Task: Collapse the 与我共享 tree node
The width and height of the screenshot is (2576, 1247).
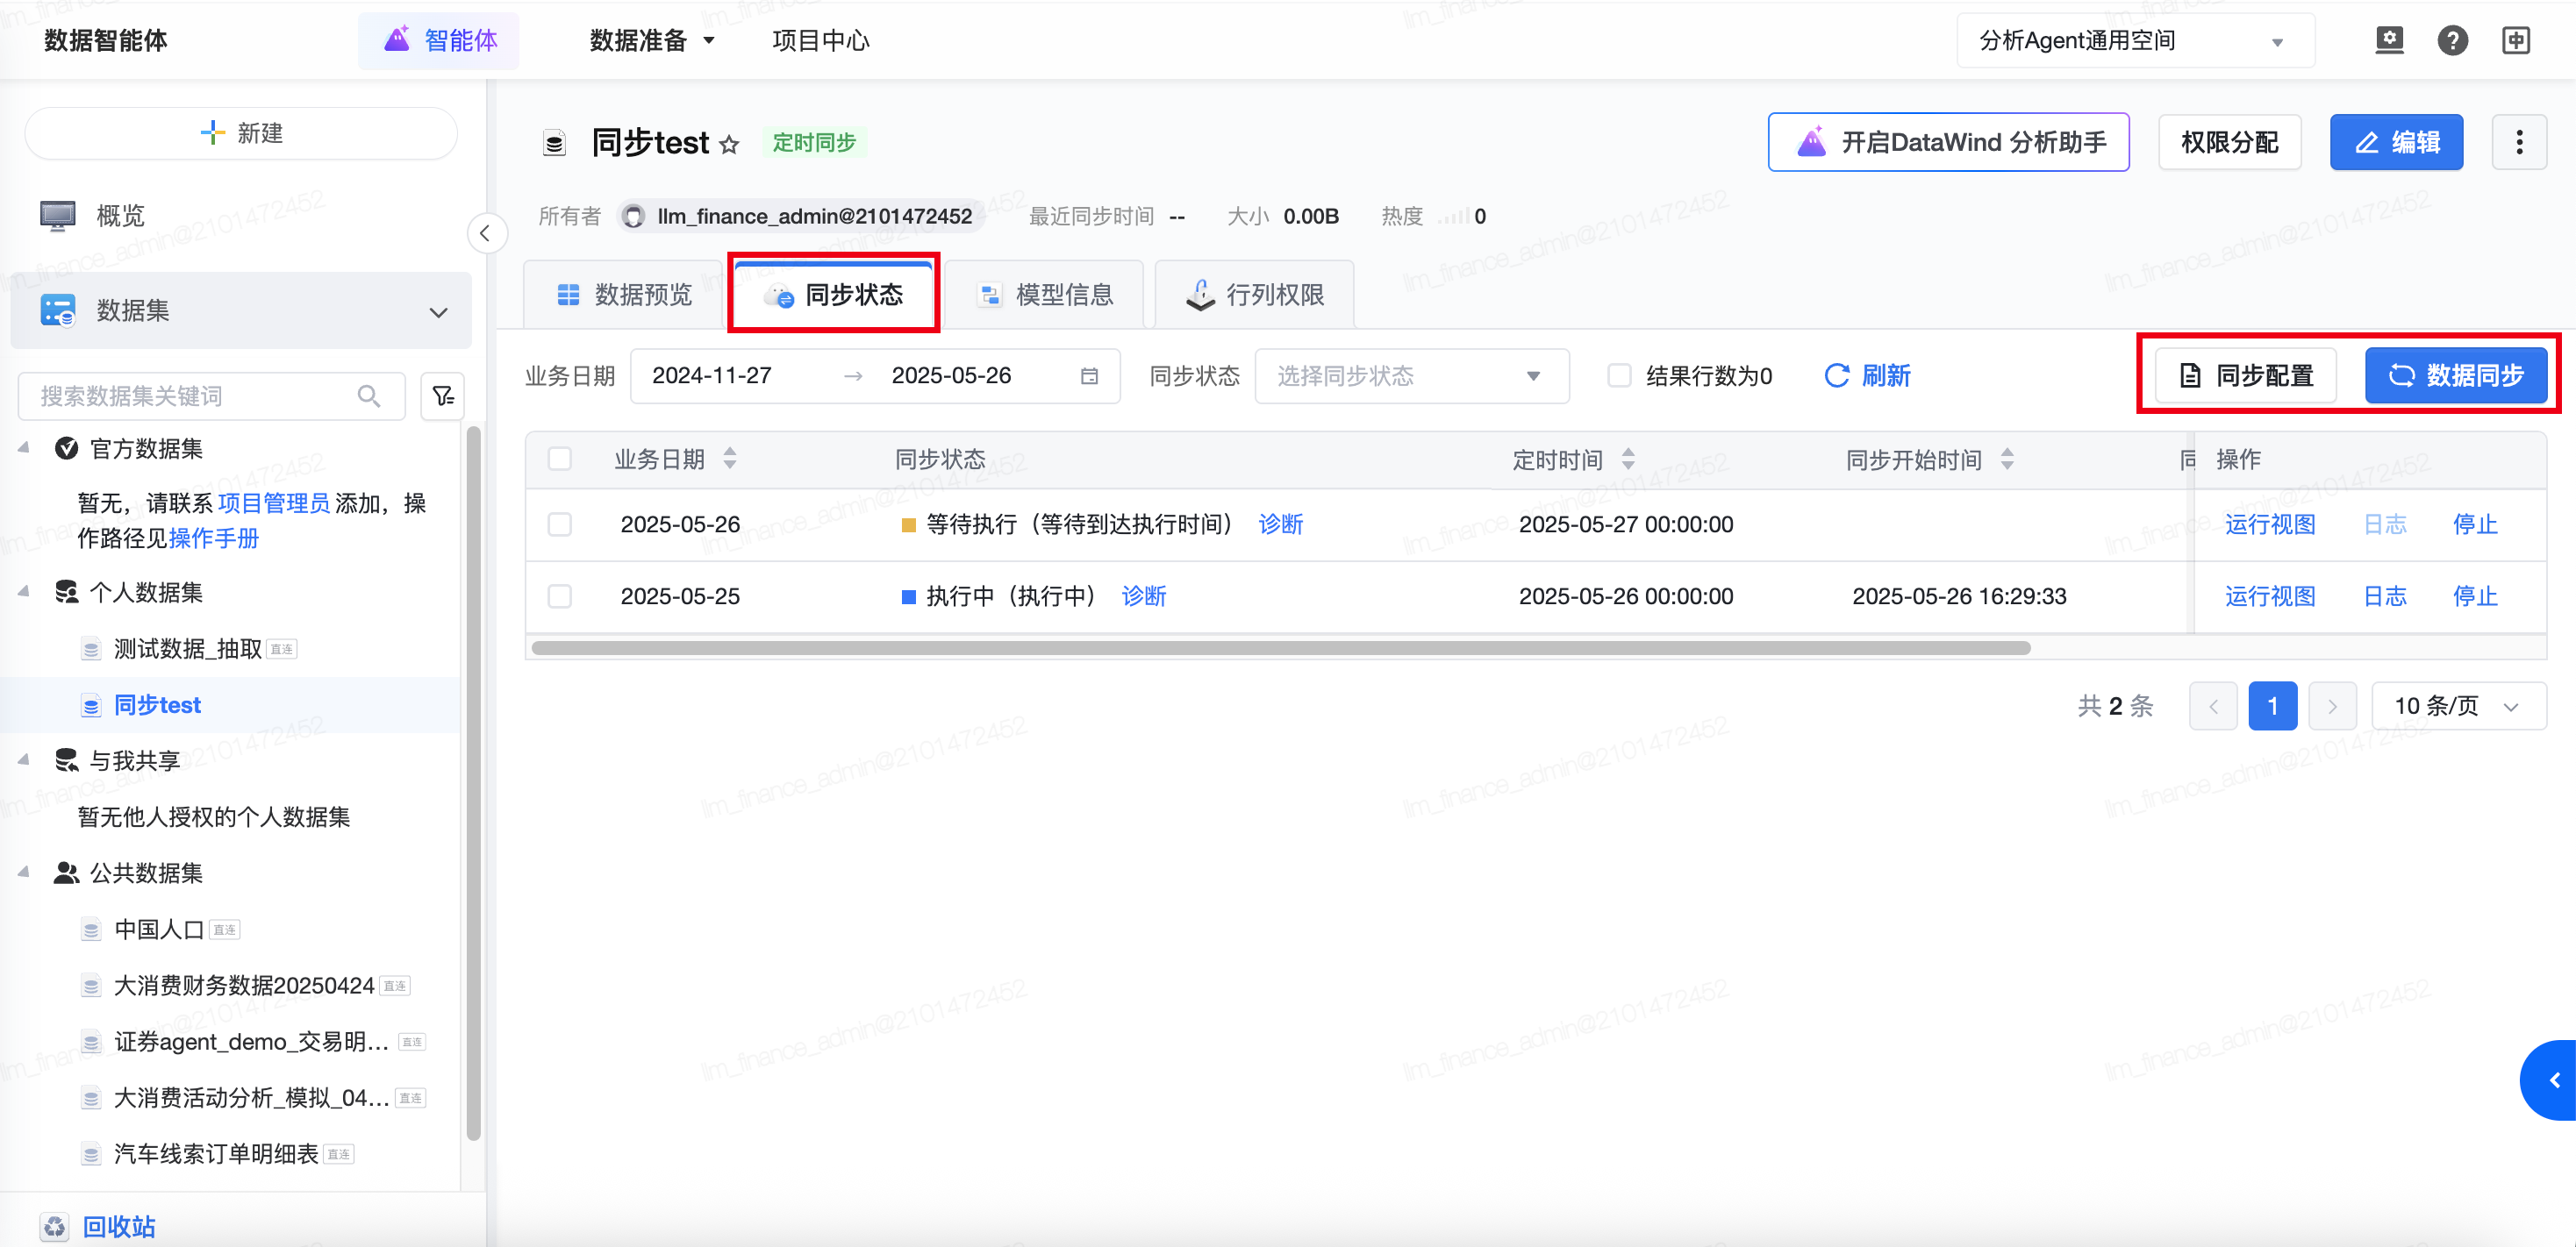Action: [x=23, y=759]
